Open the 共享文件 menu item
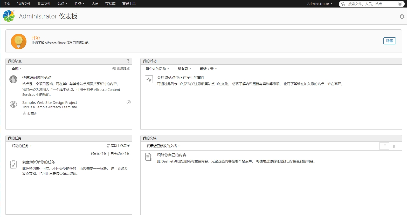This screenshot has height=217, width=407. coord(44,4)
